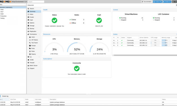
Task: Click into the top Search field
Action: (x=36, y=2)
